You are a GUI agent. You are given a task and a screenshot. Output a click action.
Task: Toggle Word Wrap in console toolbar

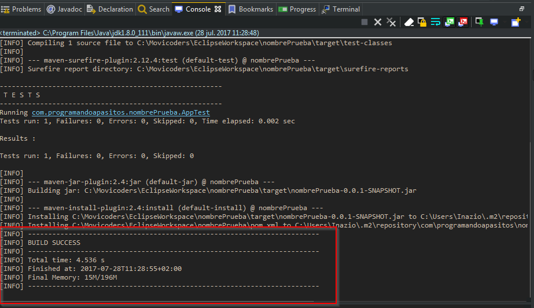pos(436,22)
